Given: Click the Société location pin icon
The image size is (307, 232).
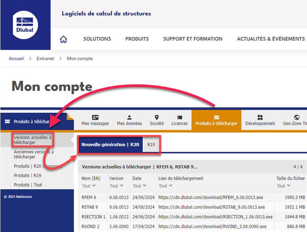Looking at the screenshot, I should click(157, 117).
